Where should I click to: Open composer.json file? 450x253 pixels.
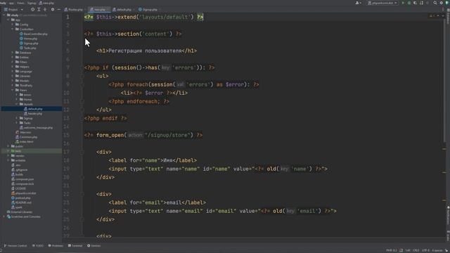pyautogui.click(x=22, y=179)
